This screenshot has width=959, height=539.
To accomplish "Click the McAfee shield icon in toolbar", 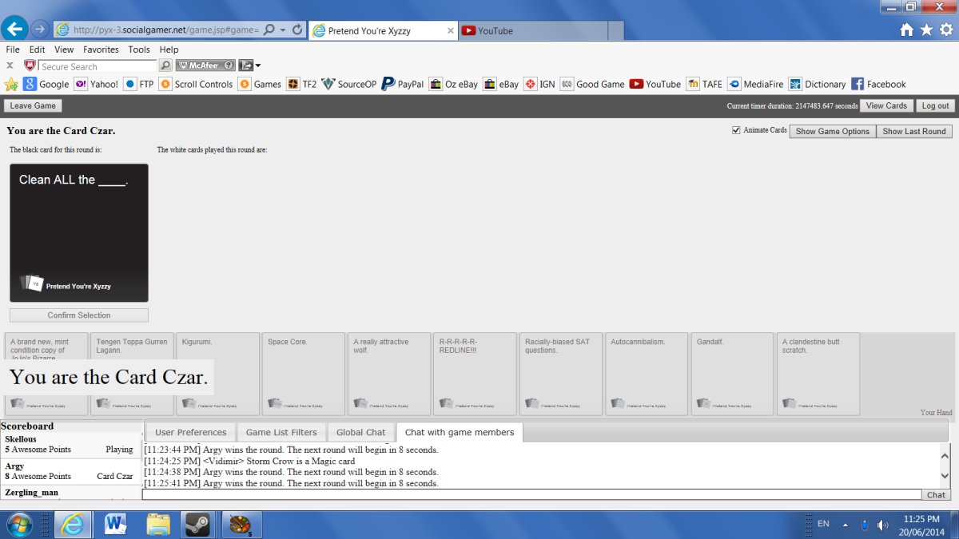I will pos(30,65).
